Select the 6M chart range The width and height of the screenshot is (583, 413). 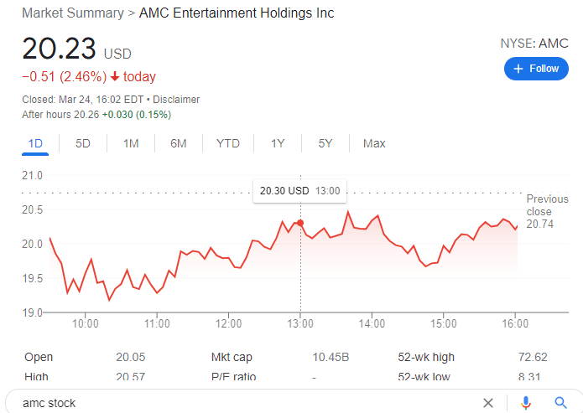coord(179,143)
